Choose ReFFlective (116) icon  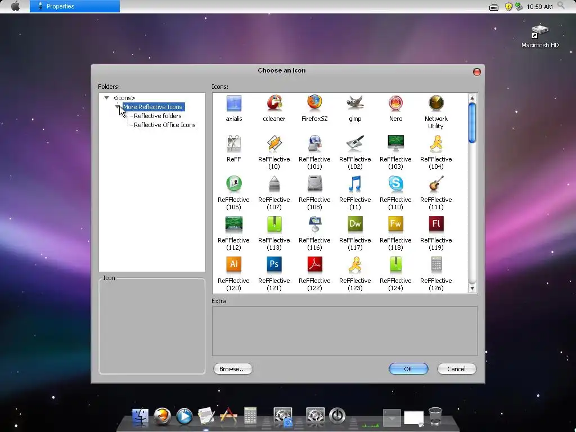(314, 224)
